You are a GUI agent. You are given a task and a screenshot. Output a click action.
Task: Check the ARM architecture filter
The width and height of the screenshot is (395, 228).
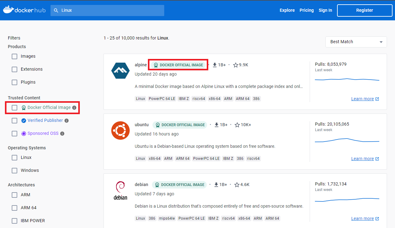(x=14, y=195)
